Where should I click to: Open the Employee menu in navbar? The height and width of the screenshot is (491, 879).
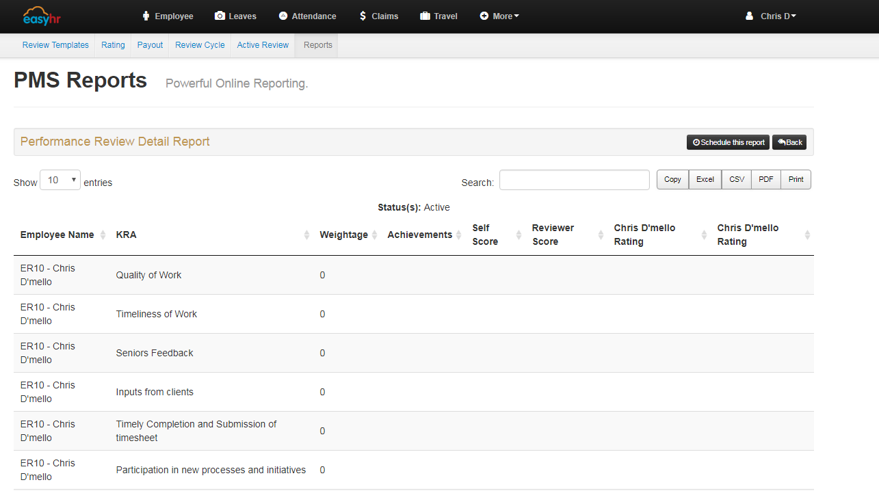click(168, 16)
